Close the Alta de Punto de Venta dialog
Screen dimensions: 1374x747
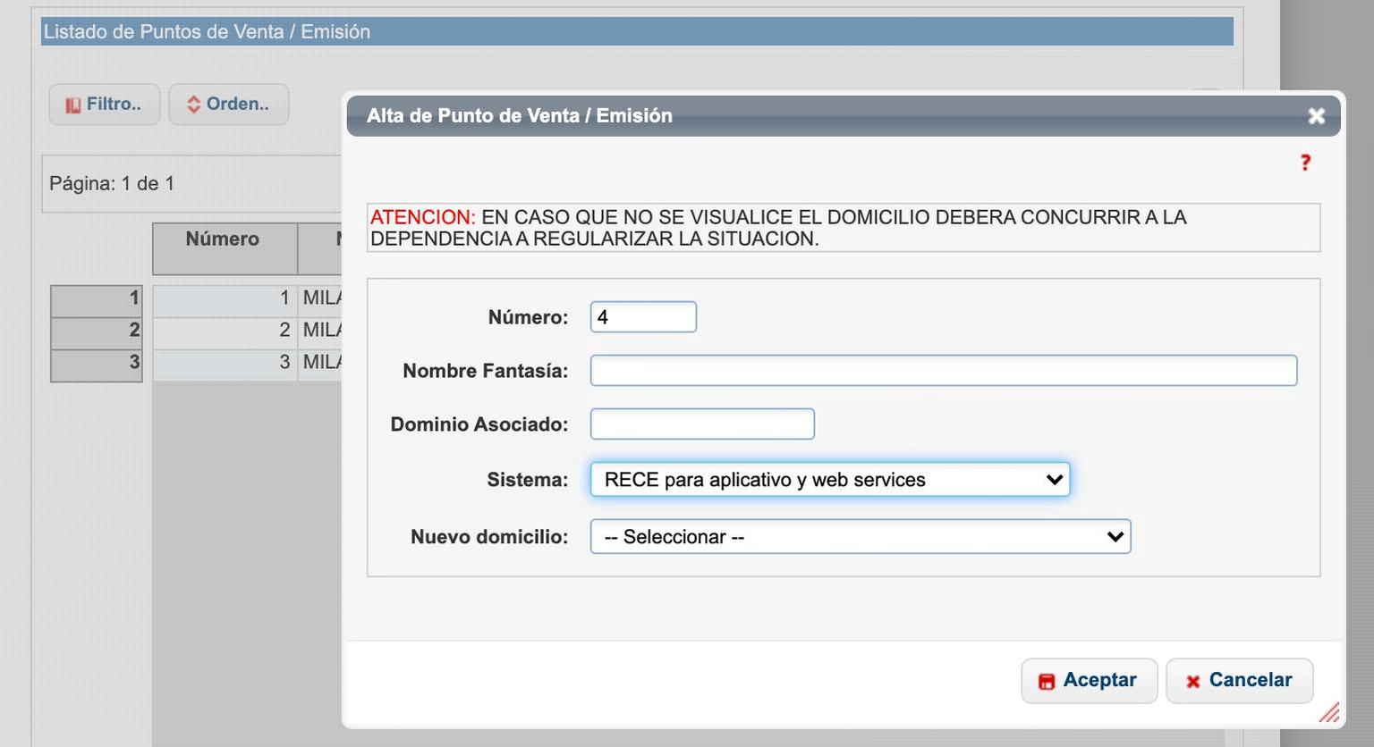click(x=1316, y=115)
